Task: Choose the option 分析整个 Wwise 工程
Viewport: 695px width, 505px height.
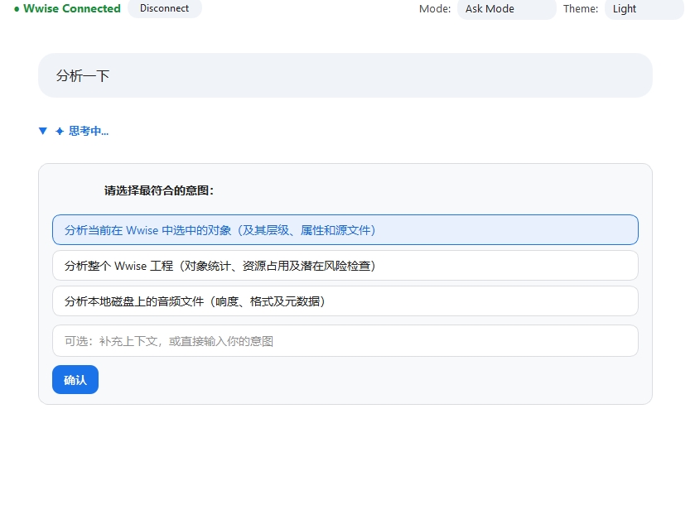Action: (345, 266)
